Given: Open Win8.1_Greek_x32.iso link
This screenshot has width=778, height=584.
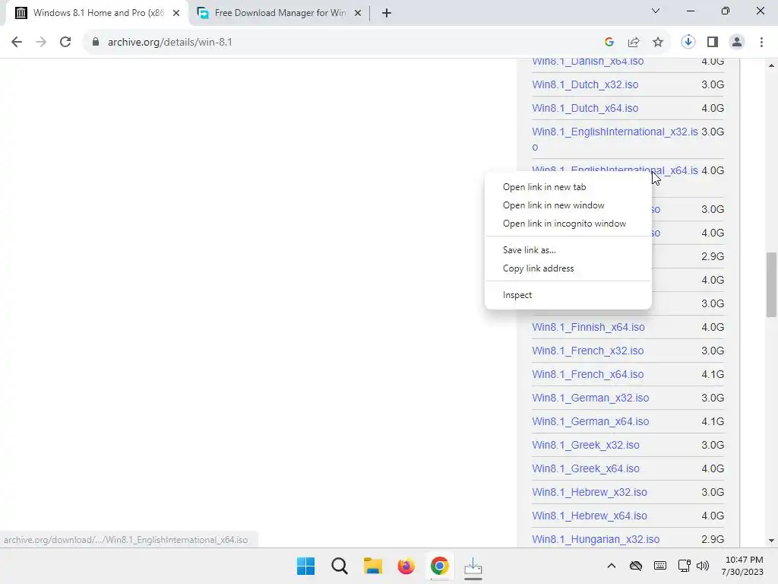Looking at the screenshot, I should (x=586, y=445).
